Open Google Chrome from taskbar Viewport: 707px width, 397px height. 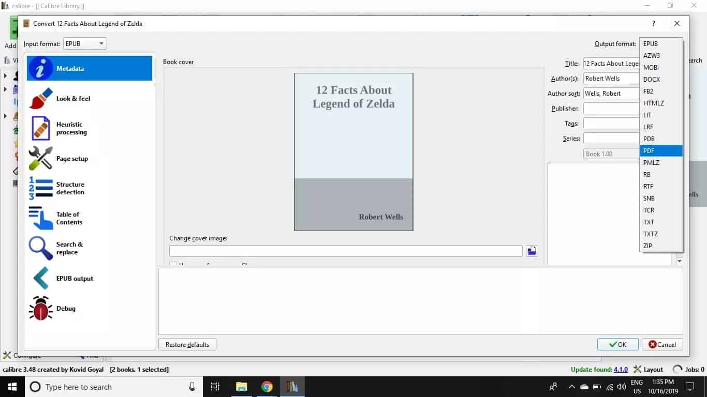267,387
